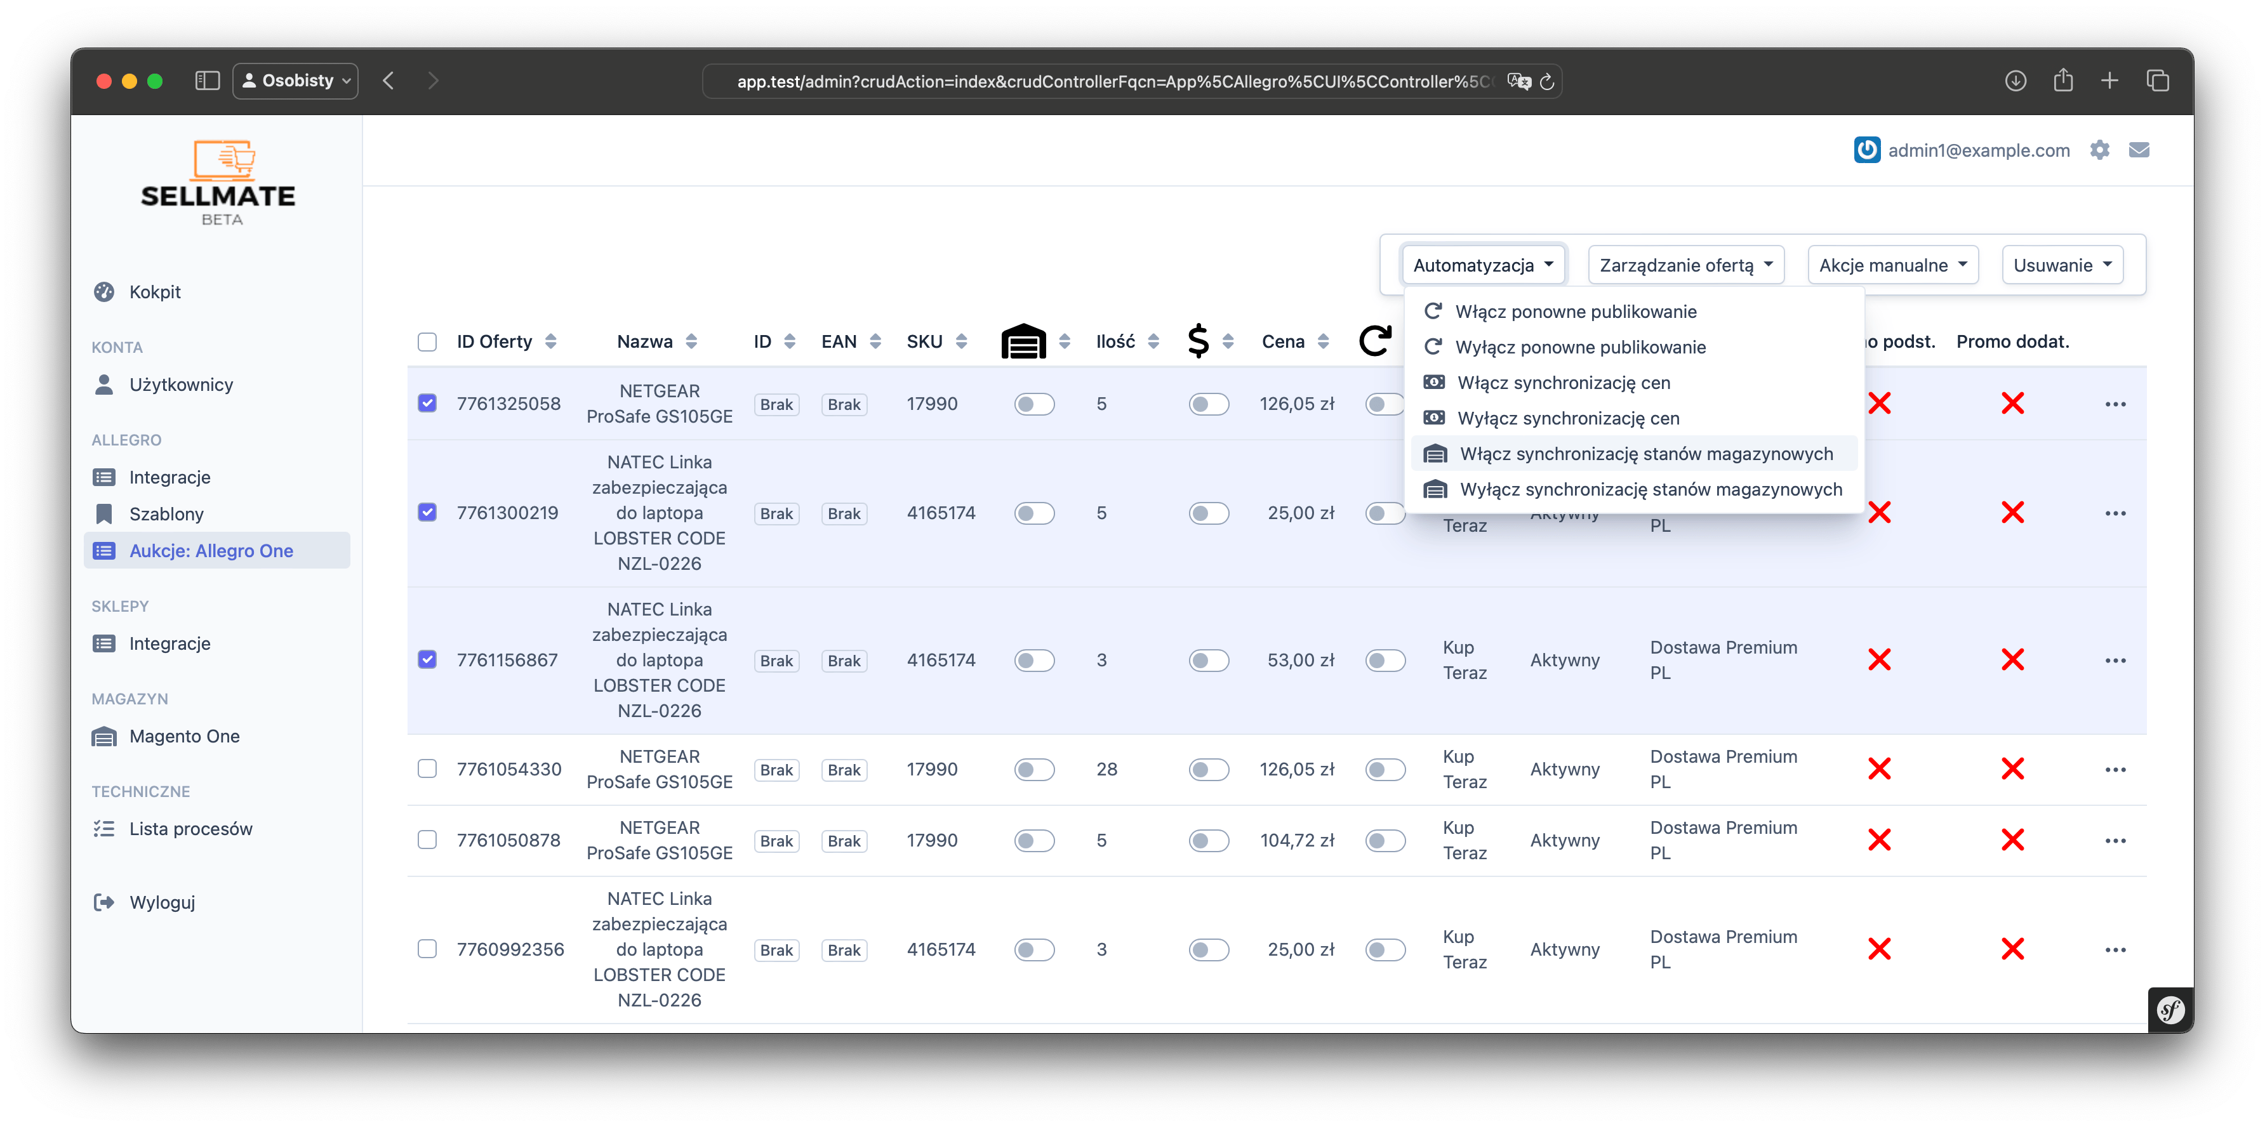Click the Magento One warehouse icon
The height and width of the screenshot is (1127, 2265).
103,737
